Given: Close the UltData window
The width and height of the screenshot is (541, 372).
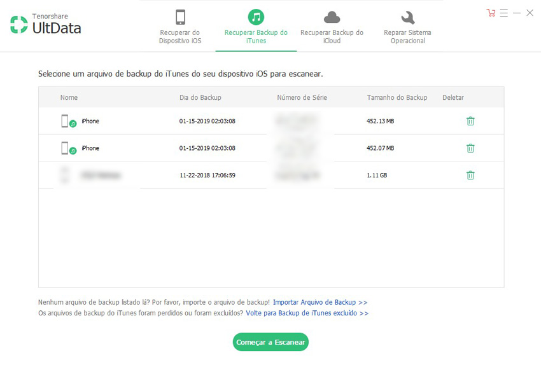Looking at the screenshot, I should click(x=530, y=13).
